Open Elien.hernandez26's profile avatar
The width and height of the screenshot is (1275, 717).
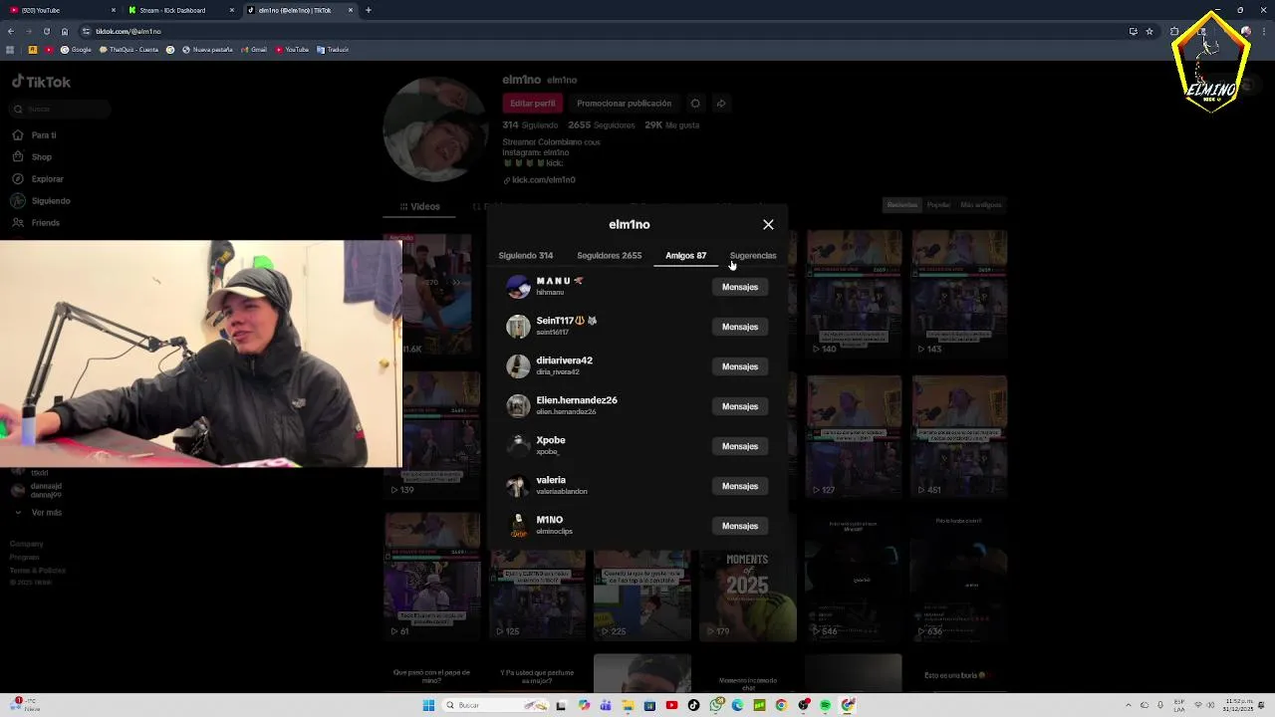(x=518, y=406)
